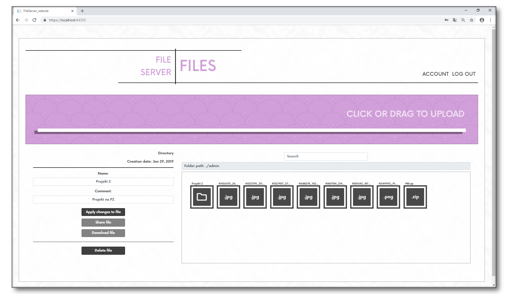Click the Folder path ./admin bar

tap(326, 166)
